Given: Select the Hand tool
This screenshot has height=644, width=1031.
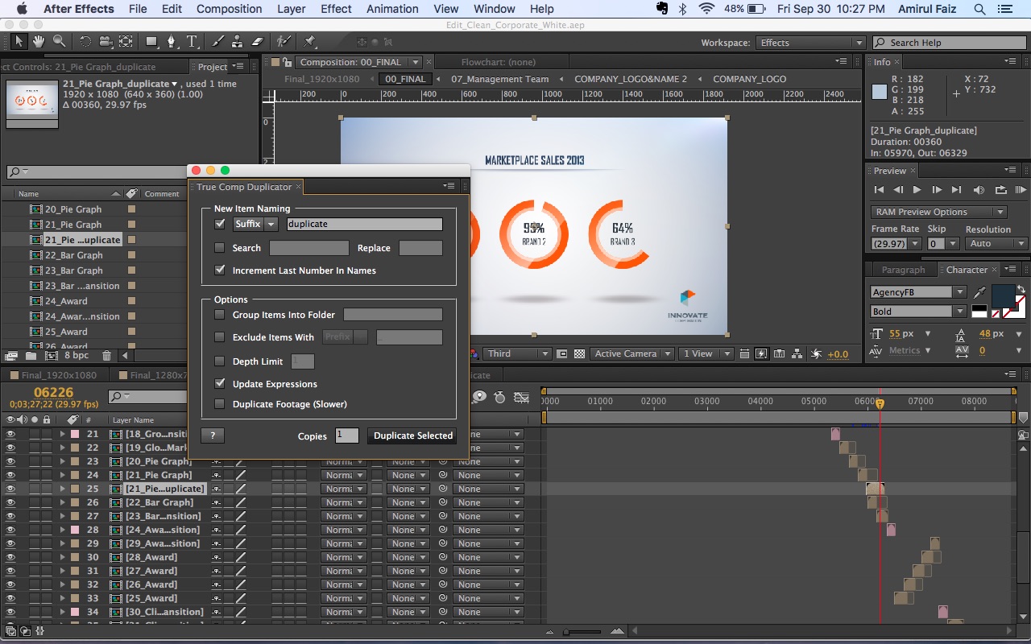Looking at the screenshot, I should (39, 41).
